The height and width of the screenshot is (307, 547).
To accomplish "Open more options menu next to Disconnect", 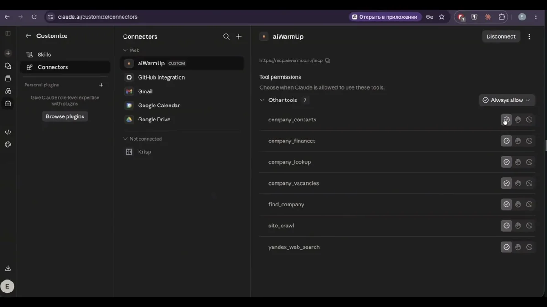I will point(529,36).
